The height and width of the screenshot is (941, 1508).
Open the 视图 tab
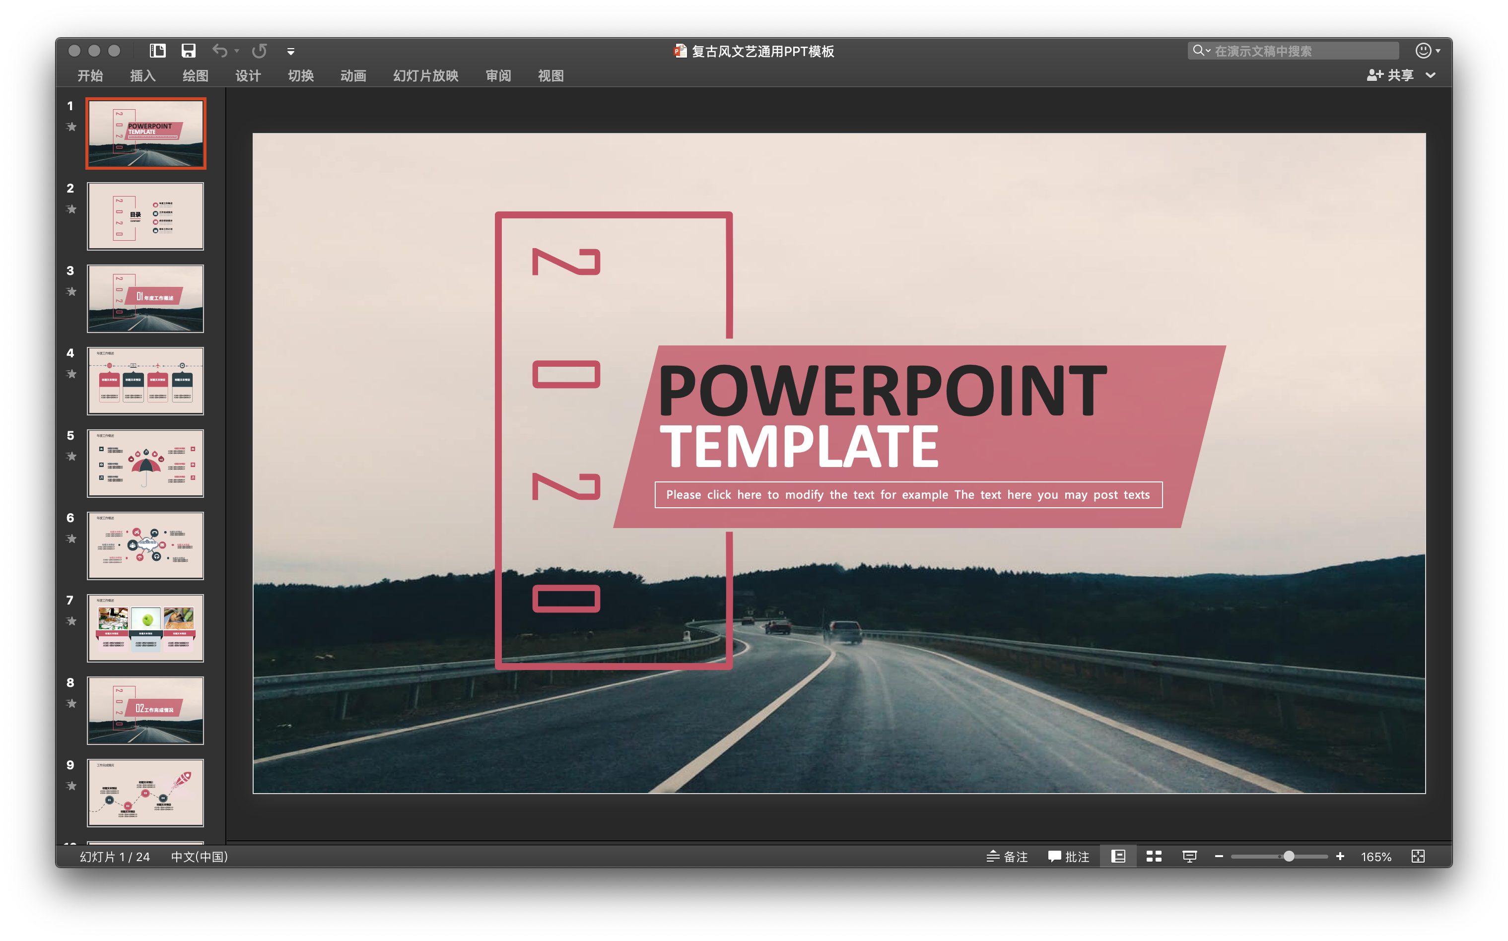pos(551,75)
